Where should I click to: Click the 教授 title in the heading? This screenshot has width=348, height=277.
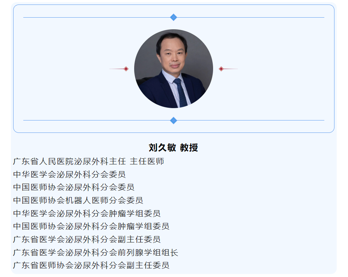(x=189, y=148)
